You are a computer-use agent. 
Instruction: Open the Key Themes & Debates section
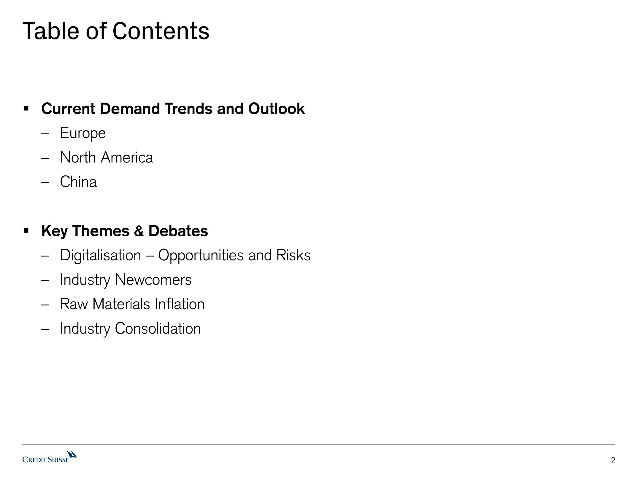click(125, 231)
